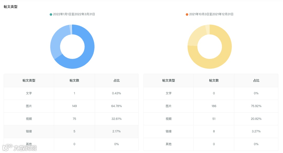Select the 视频 row label in left table

tap(29, 119)
